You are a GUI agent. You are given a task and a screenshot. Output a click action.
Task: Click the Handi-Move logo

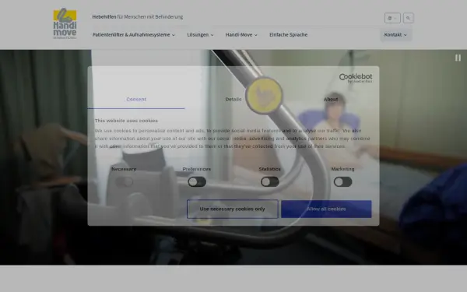coord(65,23)
